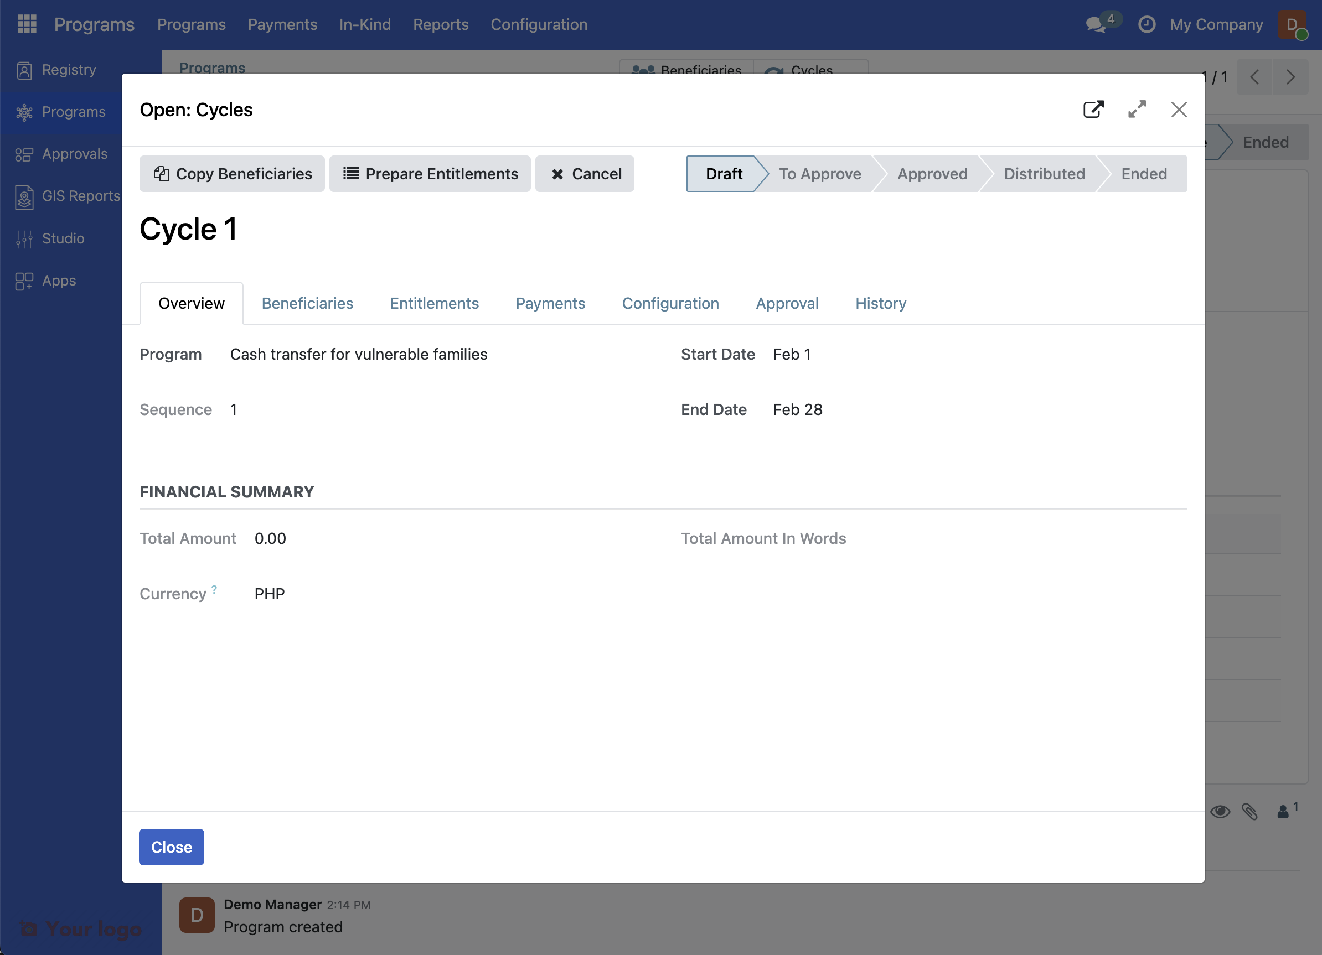This screenshot has width=1322, height=955.
Task: Advance status to To Approve stage
Action: (x=819, y=174)
